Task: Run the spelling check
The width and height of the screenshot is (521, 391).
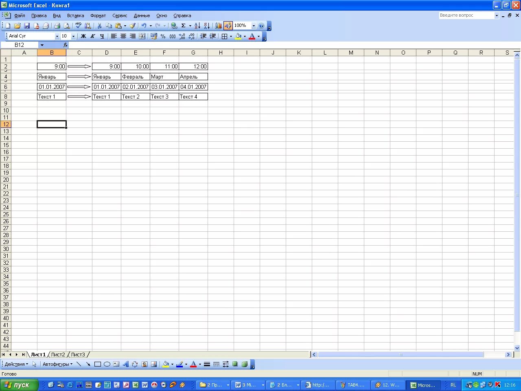Action: tap(79, 26)
